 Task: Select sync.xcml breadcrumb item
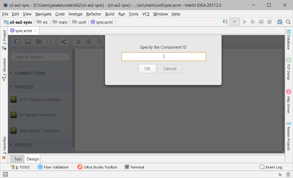102,22
